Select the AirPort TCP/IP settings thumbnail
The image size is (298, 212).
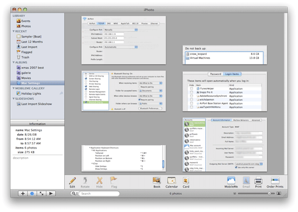pyautogui.click(x=124, y=40)
